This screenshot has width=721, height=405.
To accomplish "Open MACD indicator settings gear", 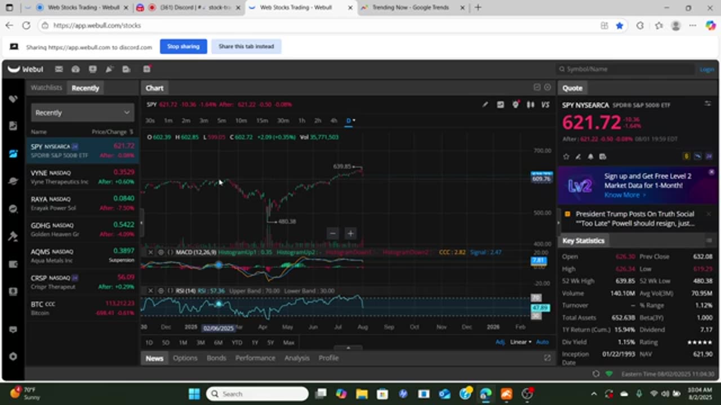I will [161, 252].
